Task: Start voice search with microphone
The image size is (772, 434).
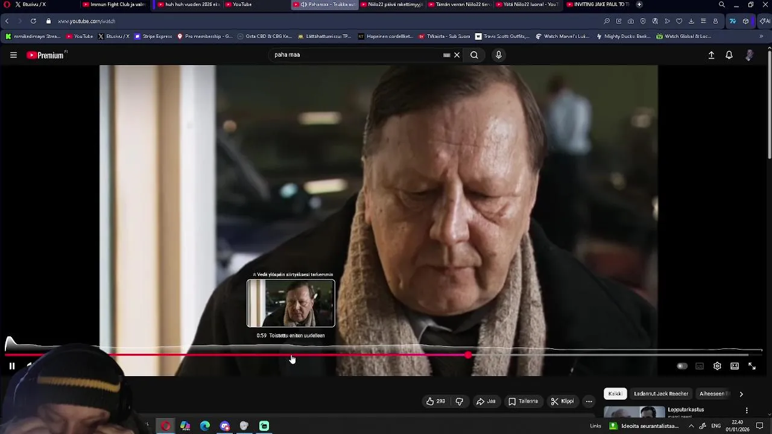Action: point(498,55)
